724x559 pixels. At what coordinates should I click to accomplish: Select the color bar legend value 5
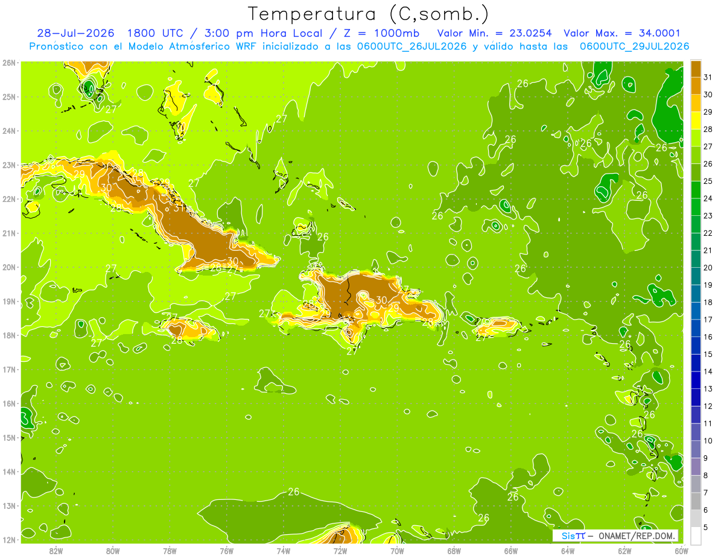[706, 527]
